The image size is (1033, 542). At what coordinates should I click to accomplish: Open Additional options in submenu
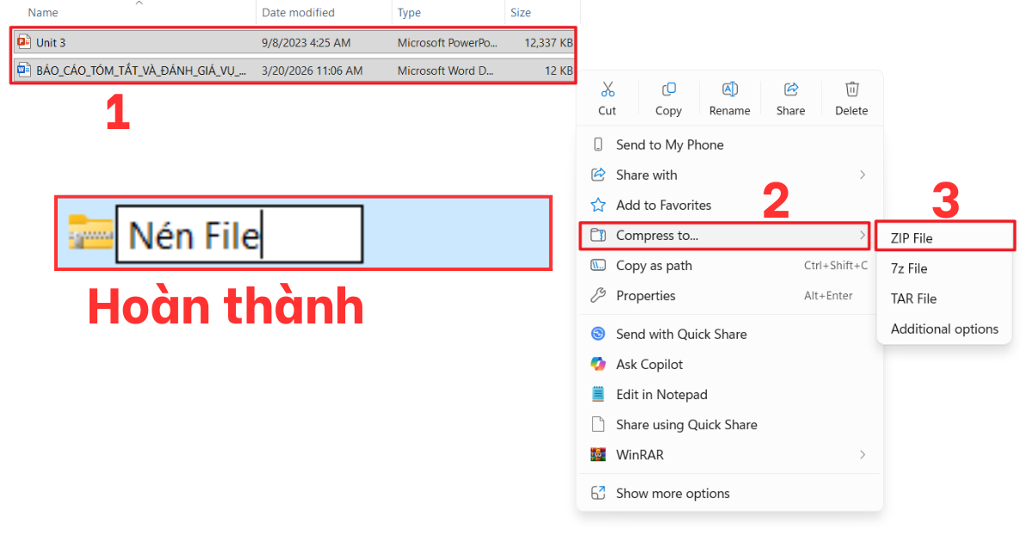944,329
